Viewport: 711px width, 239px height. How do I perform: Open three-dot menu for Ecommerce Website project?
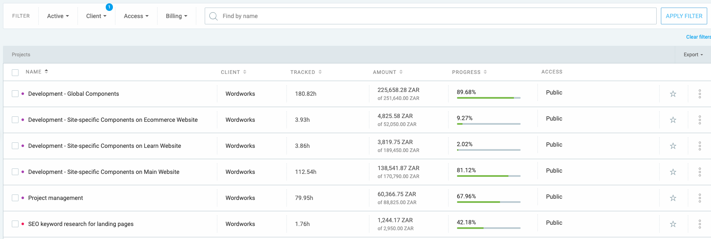700,120
